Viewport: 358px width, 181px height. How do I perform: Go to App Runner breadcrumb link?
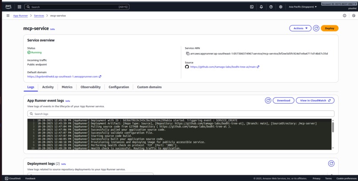coord(20,16)
